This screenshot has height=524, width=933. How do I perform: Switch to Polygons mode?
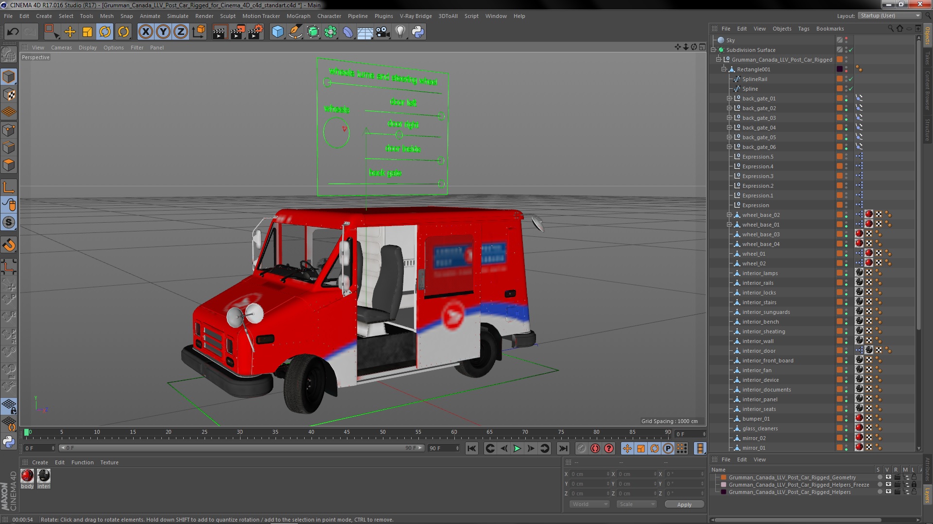click(x=9, y=165)
